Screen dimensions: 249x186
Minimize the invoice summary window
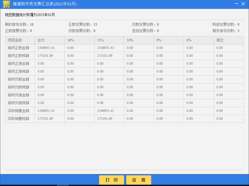pos(237,4)
